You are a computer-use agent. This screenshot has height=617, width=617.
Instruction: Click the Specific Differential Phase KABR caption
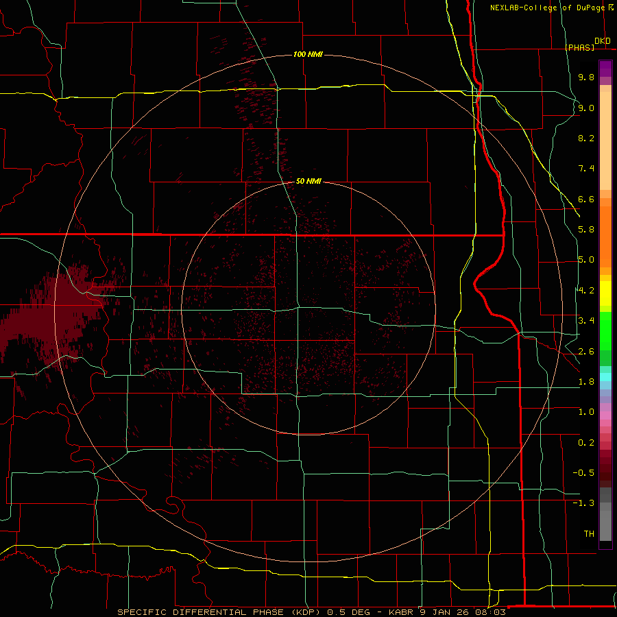tap(311, 612)
